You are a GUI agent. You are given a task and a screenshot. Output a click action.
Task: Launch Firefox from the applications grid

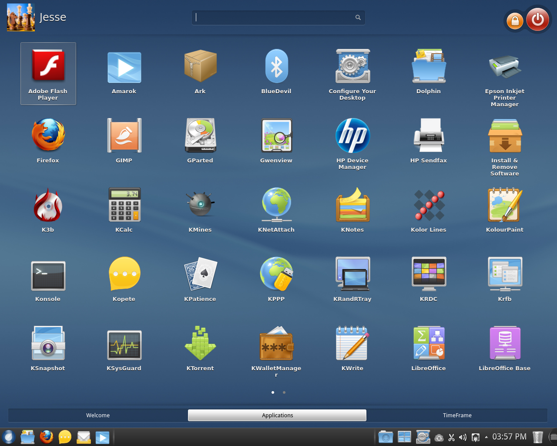click(x=48, y=141)
